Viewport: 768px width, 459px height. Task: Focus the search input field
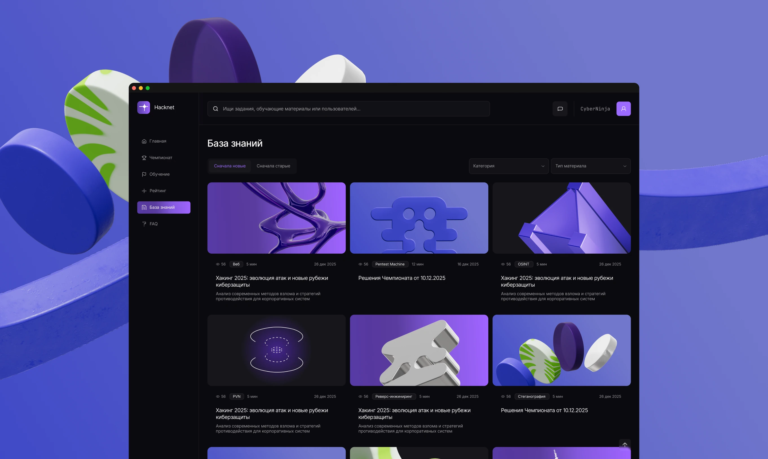pyautogui.click(x=348, y=109)
